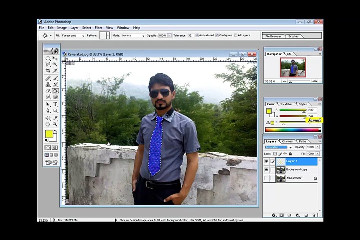Select the Clone Stamp tool

(48, 85)
